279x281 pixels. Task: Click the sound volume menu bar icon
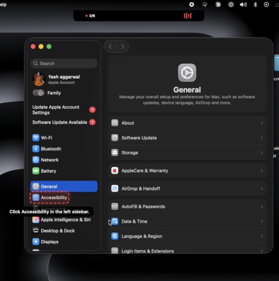243,4
